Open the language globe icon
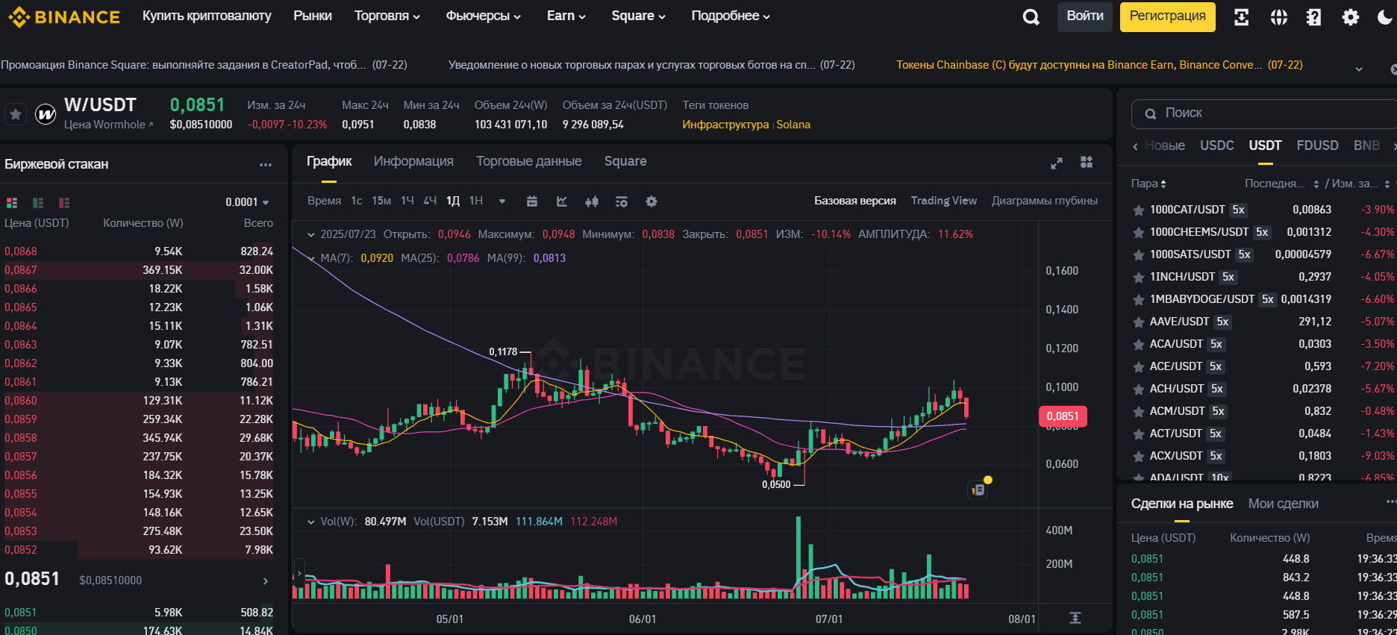 1278,17
